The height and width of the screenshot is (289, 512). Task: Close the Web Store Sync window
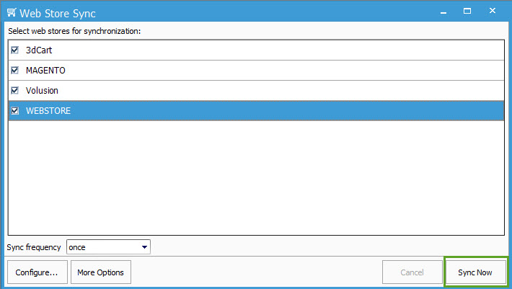[x=493, y=11]
